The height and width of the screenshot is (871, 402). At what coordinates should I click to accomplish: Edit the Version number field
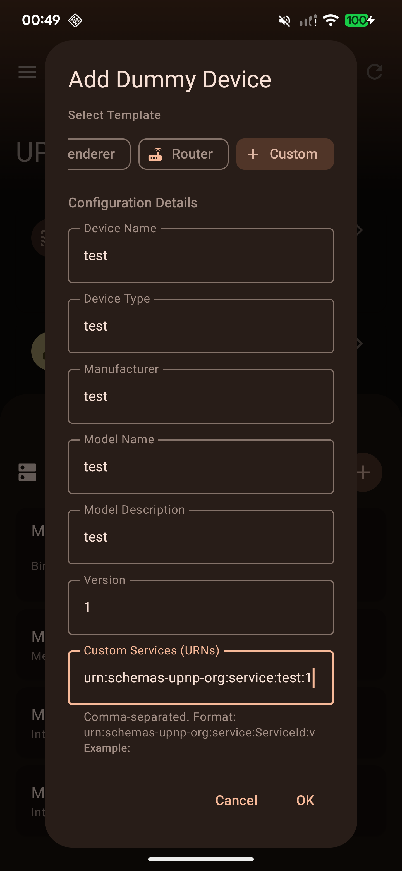tap(201, 607)
